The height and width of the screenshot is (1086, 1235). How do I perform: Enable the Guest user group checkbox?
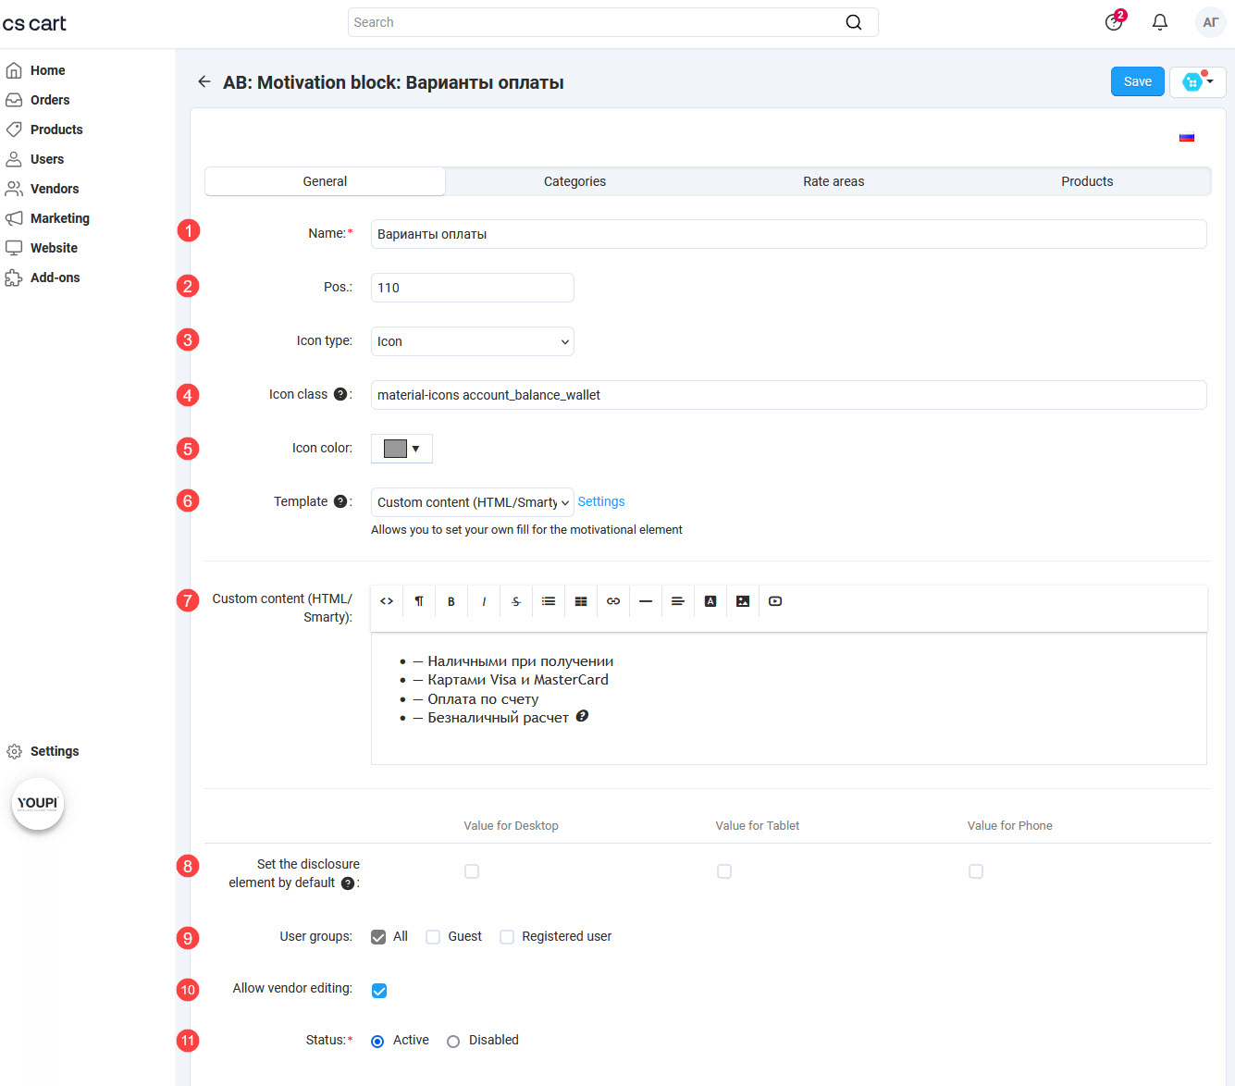coord(433,937)
